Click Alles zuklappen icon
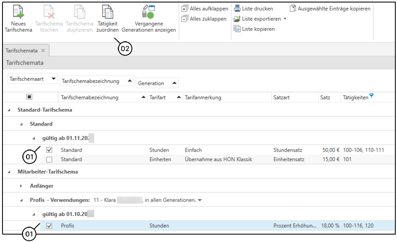The image size is (397, 242). click(x=185, y=19)
